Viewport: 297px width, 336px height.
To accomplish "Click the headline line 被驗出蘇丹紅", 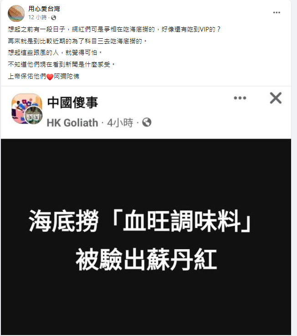I will coord(147,259).
